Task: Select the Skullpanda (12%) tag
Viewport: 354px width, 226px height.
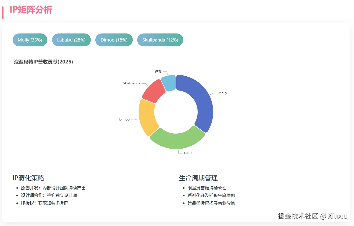Action: [x=160, y=40]
